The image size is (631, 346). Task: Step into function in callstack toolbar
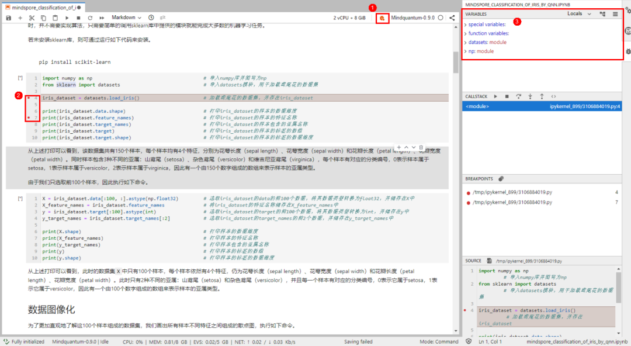tap(531, 96)
